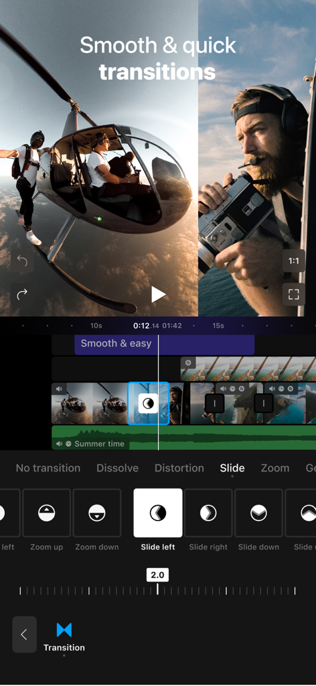
Task: Apply the Slide down transition
Action: point(258,512)
